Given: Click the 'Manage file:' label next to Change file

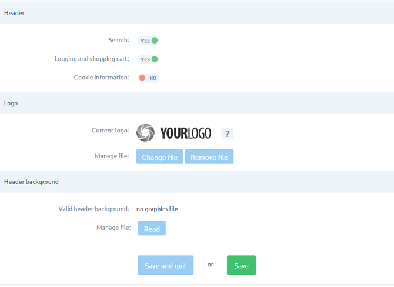Looking at the screenshot, I should tap(112, 156).
